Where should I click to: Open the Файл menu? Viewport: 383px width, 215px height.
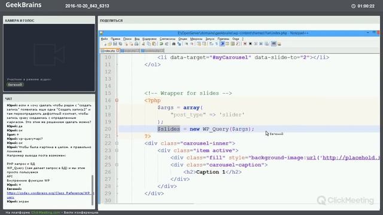pos(104,39)
